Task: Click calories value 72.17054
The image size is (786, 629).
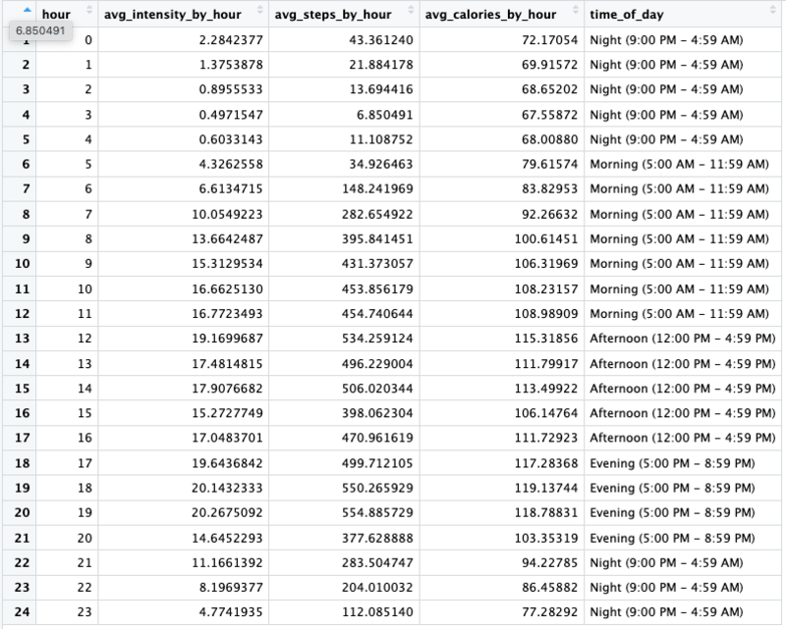Action: (x=549, y=40)
